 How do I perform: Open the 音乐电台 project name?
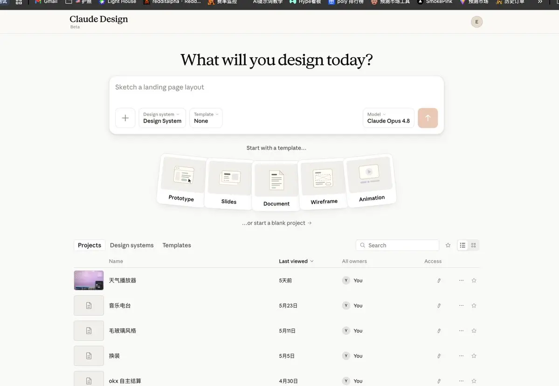(120, 305)
